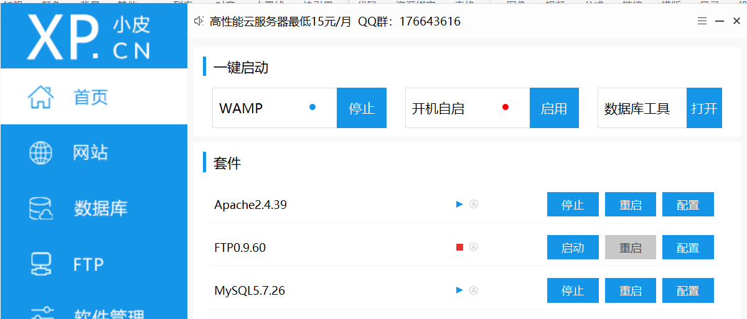Click the 开机自启 label
The image size is (747, 319).
coord(438,108)
